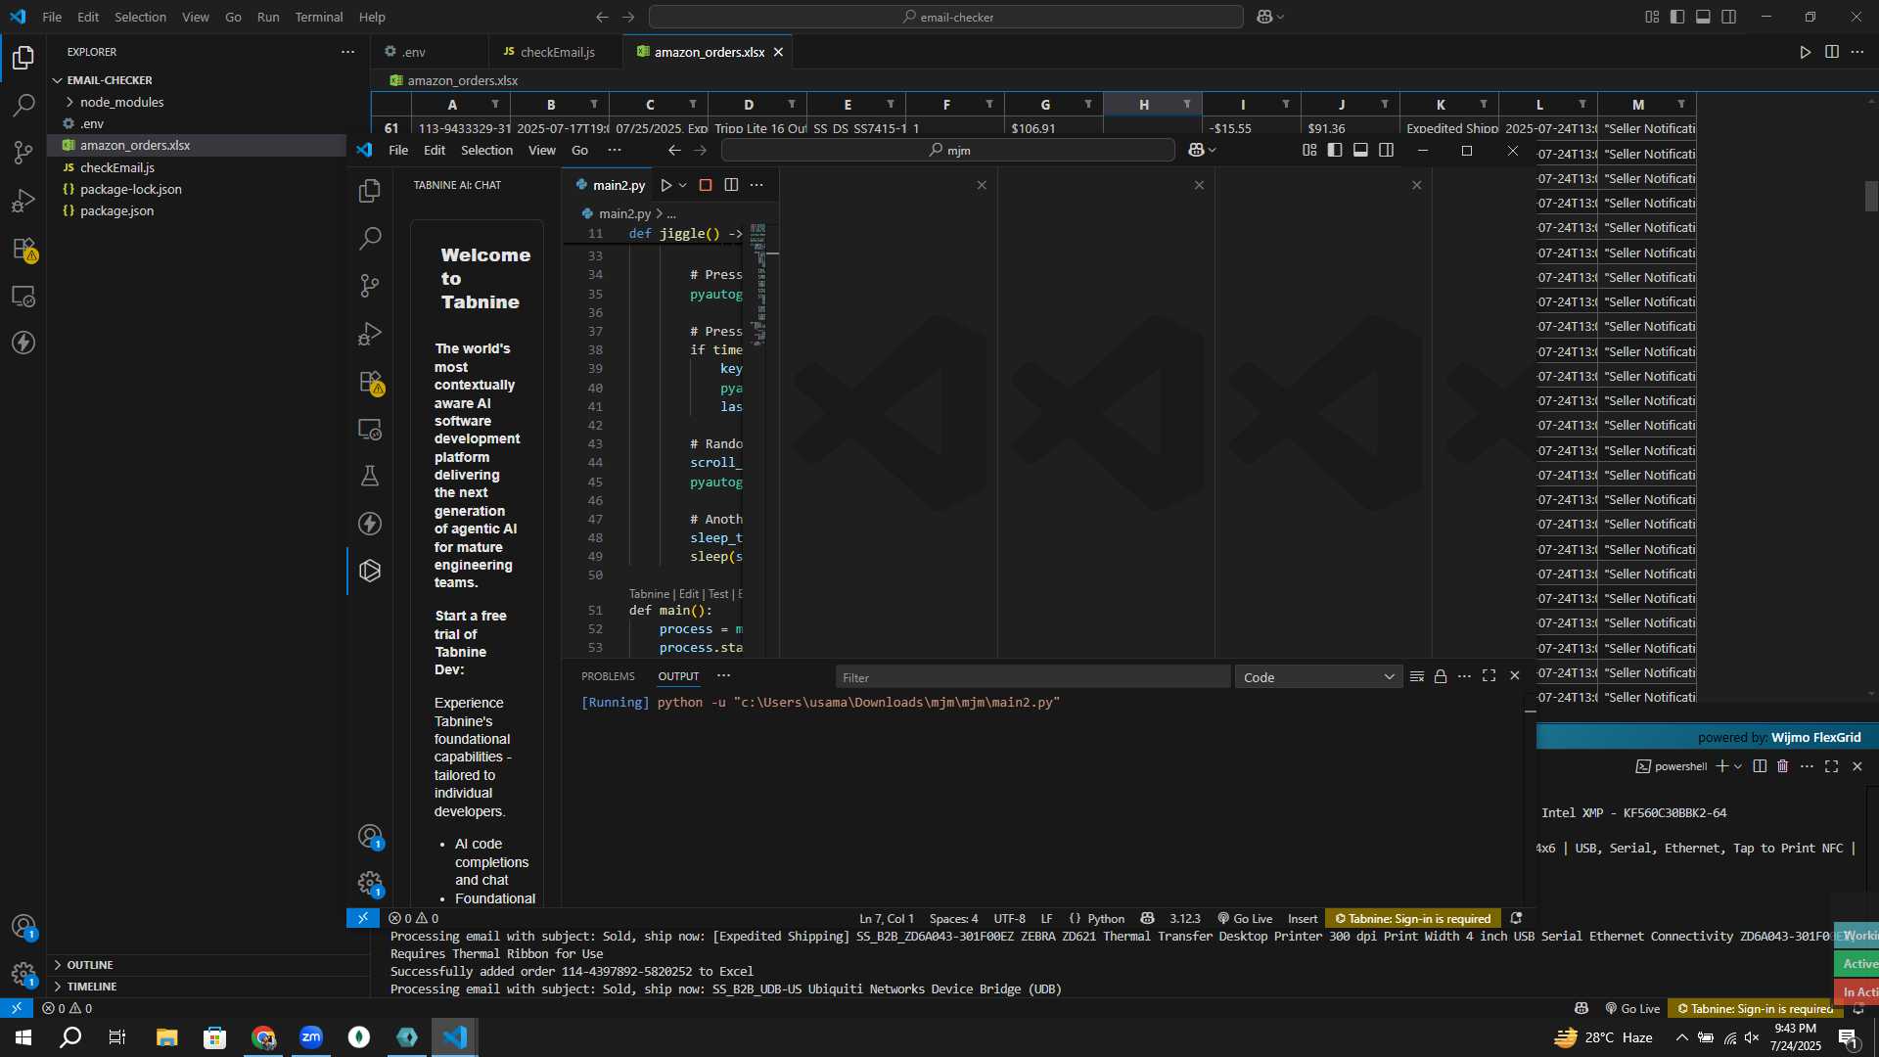Image resolution: width=1879 pixels, height=1057 pixels.
Task: Click Spaces: 4 indentation setting
Action: point(953,918)
